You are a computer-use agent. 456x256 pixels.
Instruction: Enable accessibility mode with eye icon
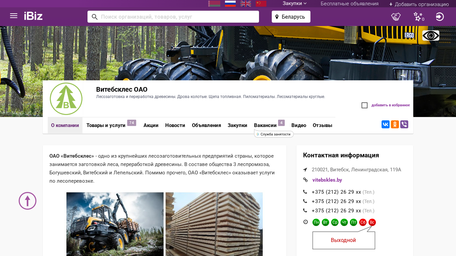tap(431, 35)
